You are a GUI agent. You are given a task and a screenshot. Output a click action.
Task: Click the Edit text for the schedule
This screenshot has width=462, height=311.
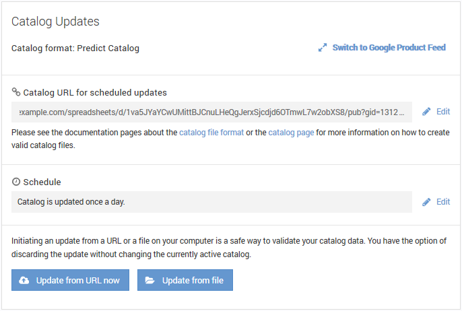(x=443, y=202)
